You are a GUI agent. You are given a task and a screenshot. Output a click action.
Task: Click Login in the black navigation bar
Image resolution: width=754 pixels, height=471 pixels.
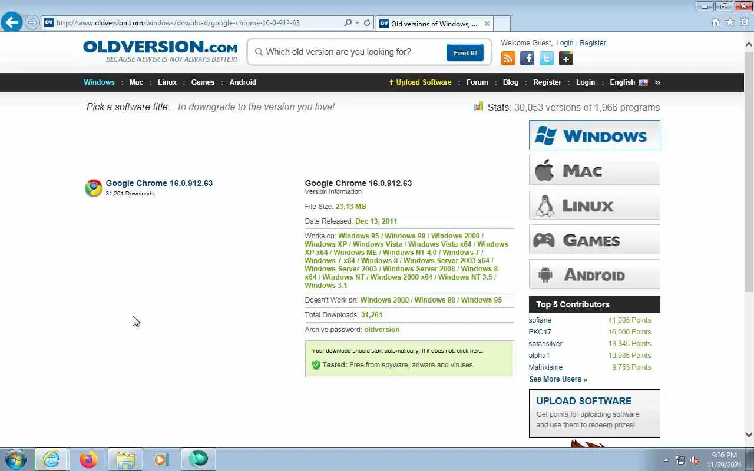coord(586,82)
